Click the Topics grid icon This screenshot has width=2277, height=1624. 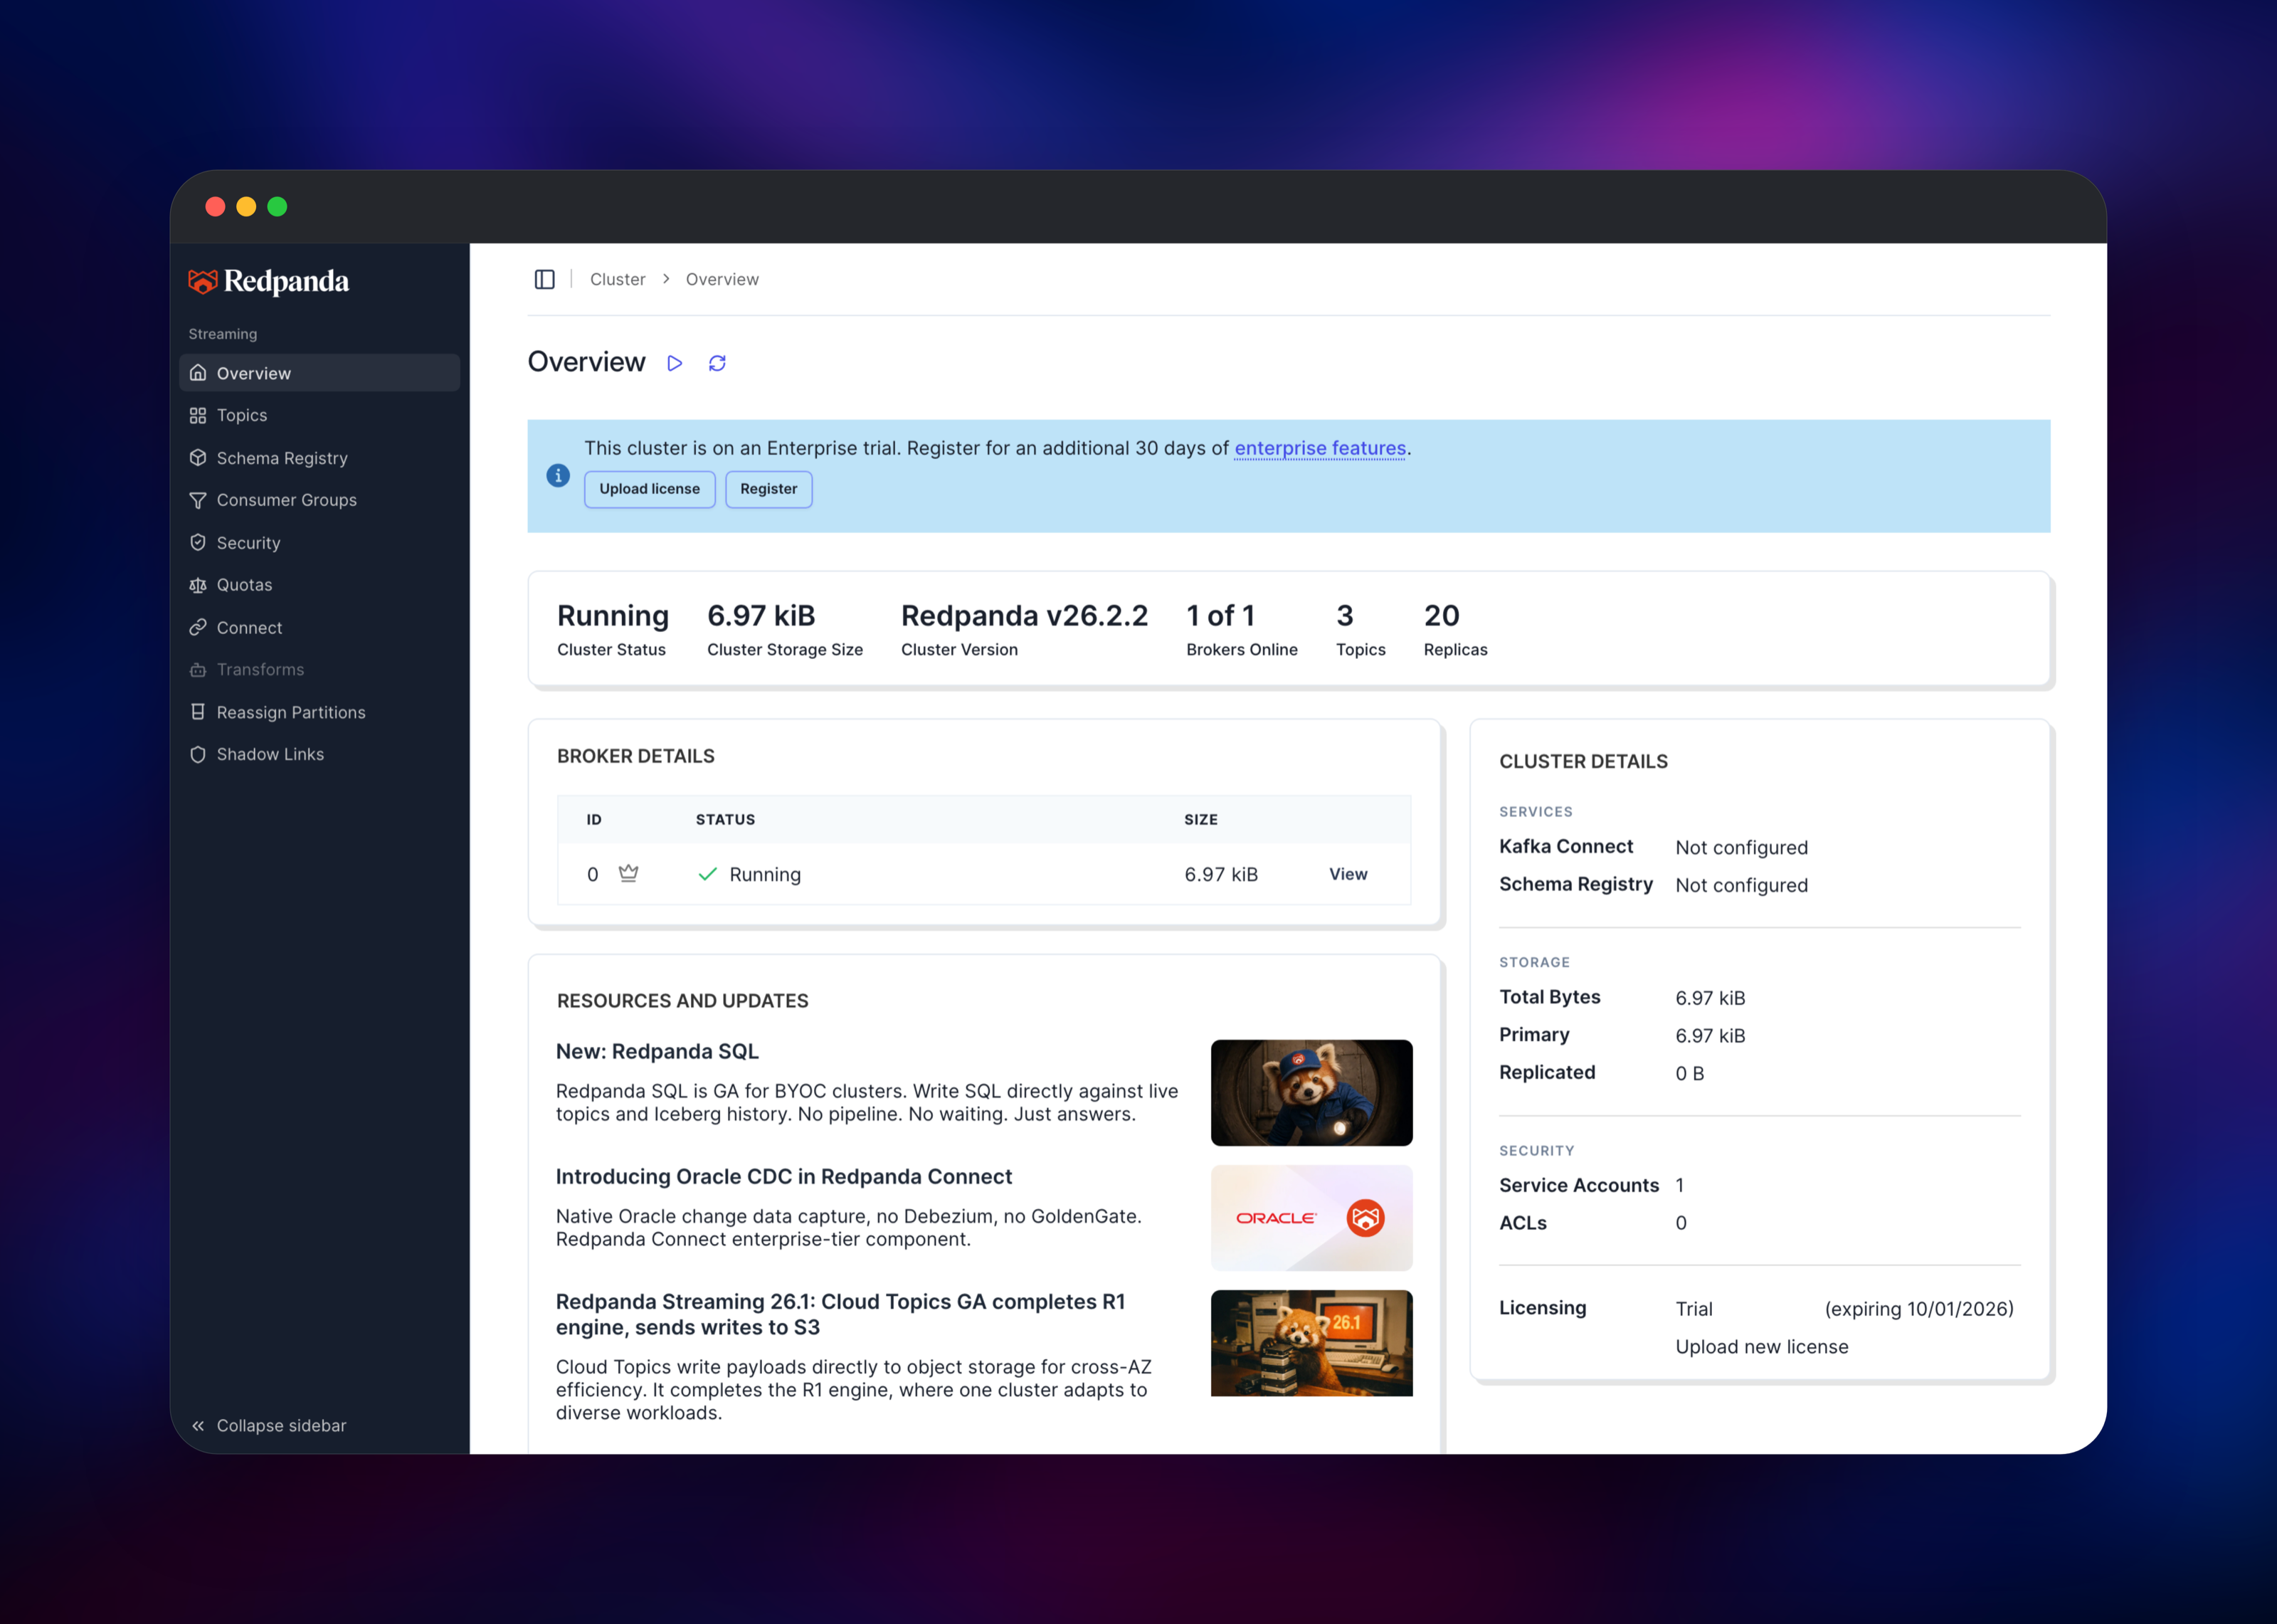click(198, 415)
